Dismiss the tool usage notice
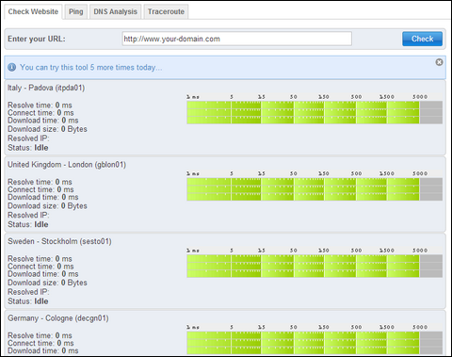The width and height of the screenshot is (452, 357). pyautogui.click(x=439, y=62)
